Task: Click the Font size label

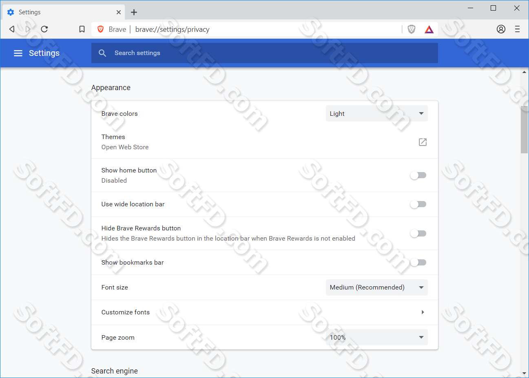Action: point(115,287)
